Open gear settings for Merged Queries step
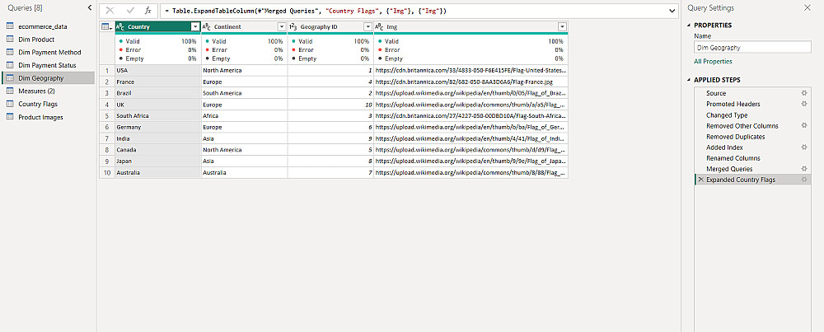Viewport: 824px width, 332px height. [804, 168]
